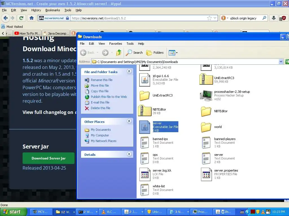Select the white-list text document
This screenshot has width=289, height=216.
pos(144,190)
